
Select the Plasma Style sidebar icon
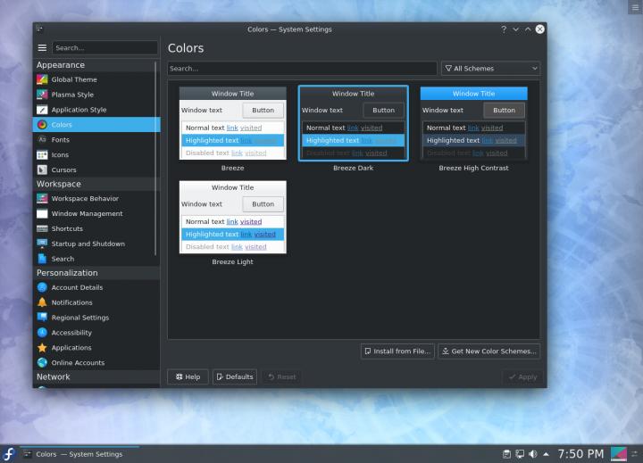pyautogui.click(x=42, y=95)
